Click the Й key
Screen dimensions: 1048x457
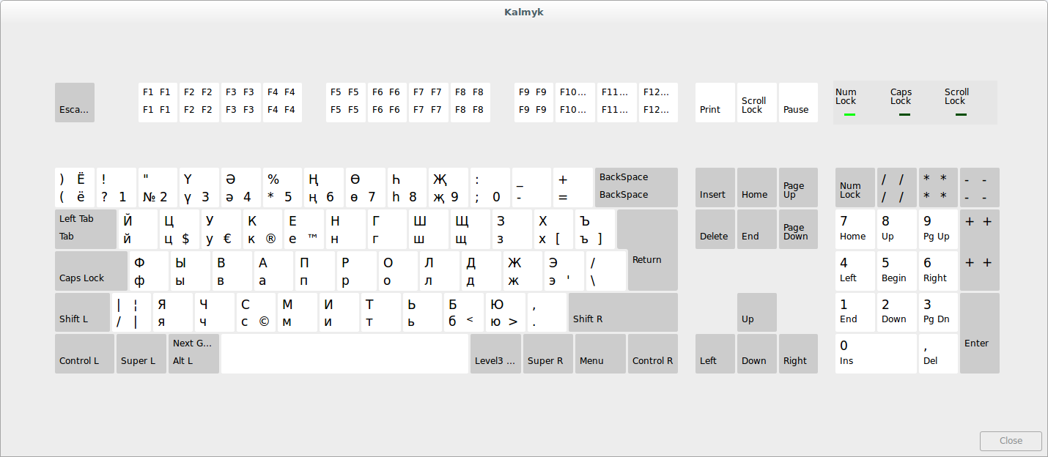138,229
